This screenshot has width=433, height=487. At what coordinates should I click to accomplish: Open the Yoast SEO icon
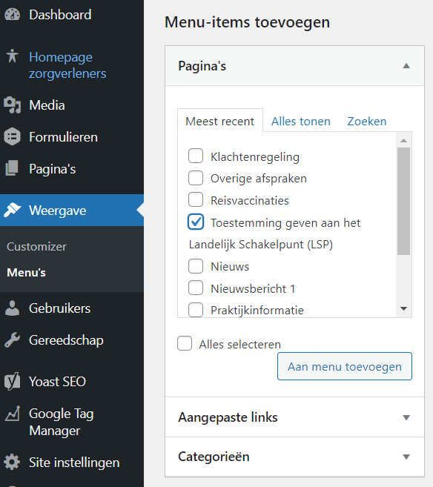12,382
